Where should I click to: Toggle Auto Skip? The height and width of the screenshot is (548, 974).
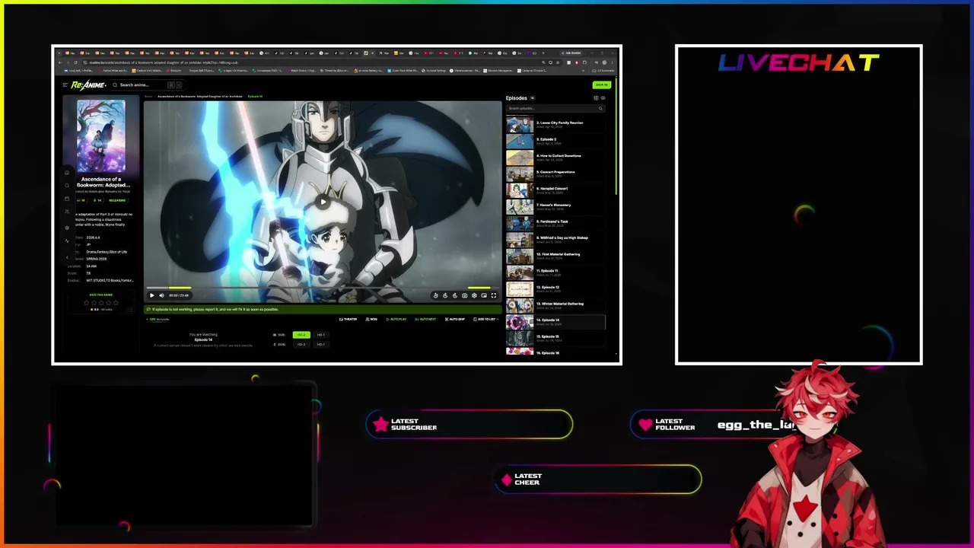coord(455,319)
